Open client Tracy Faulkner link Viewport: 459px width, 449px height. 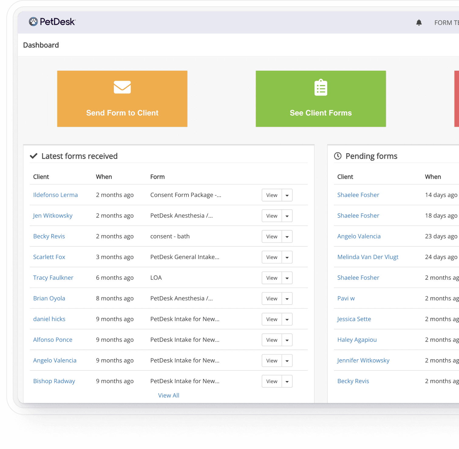point(53,278)
